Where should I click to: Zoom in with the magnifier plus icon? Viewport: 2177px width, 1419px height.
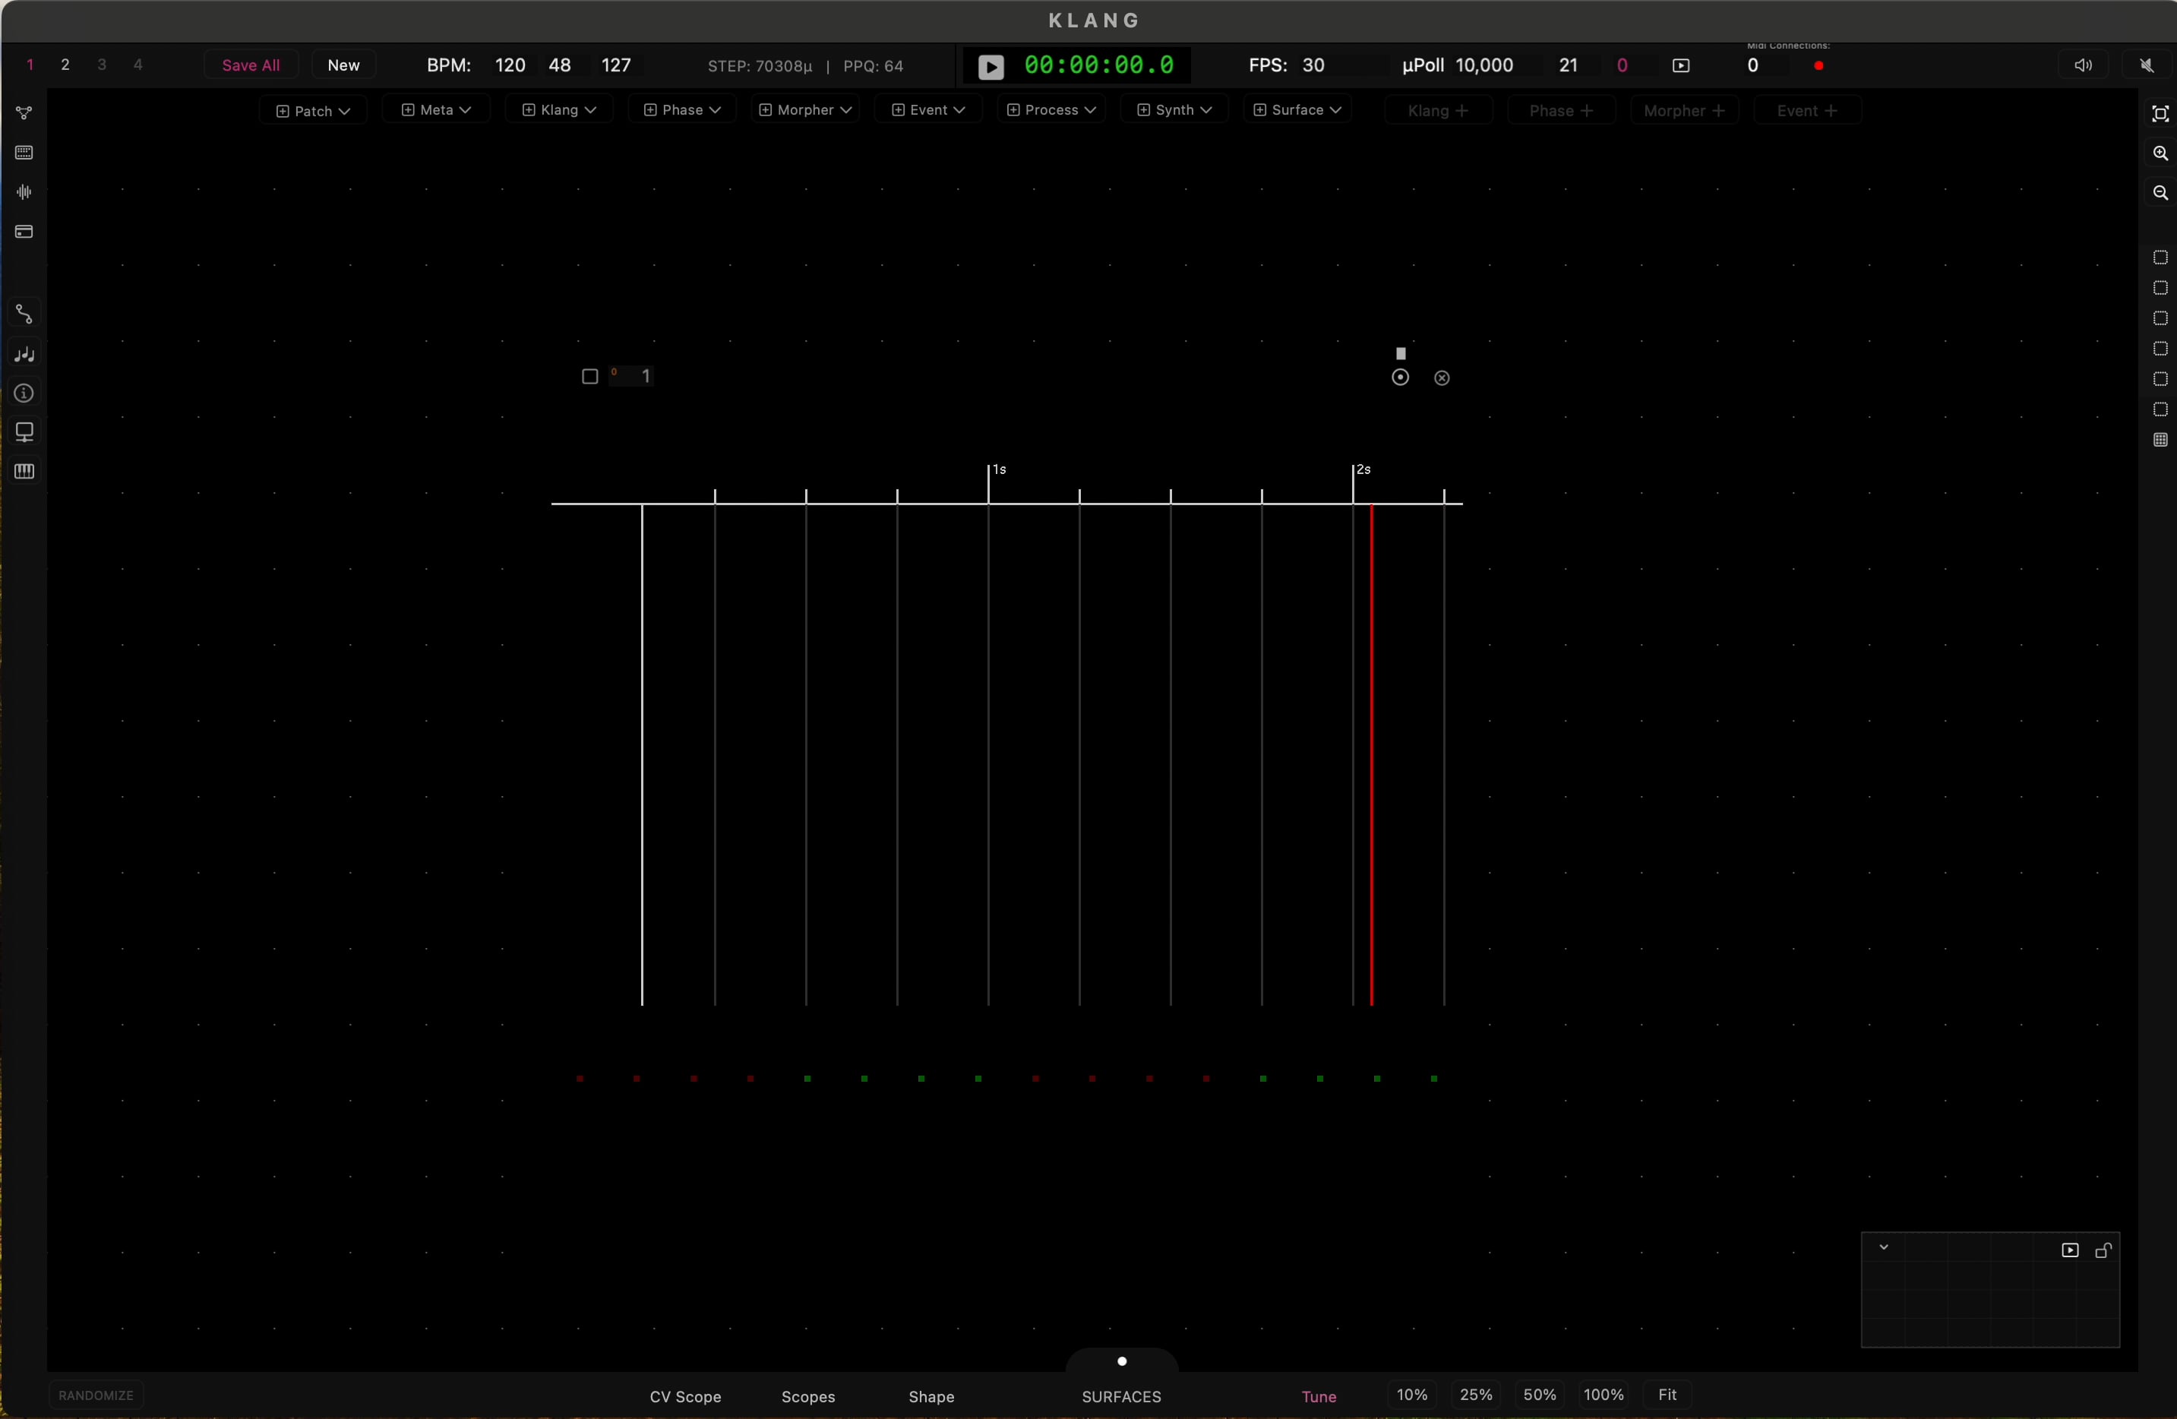click(x=2160, y=153)
